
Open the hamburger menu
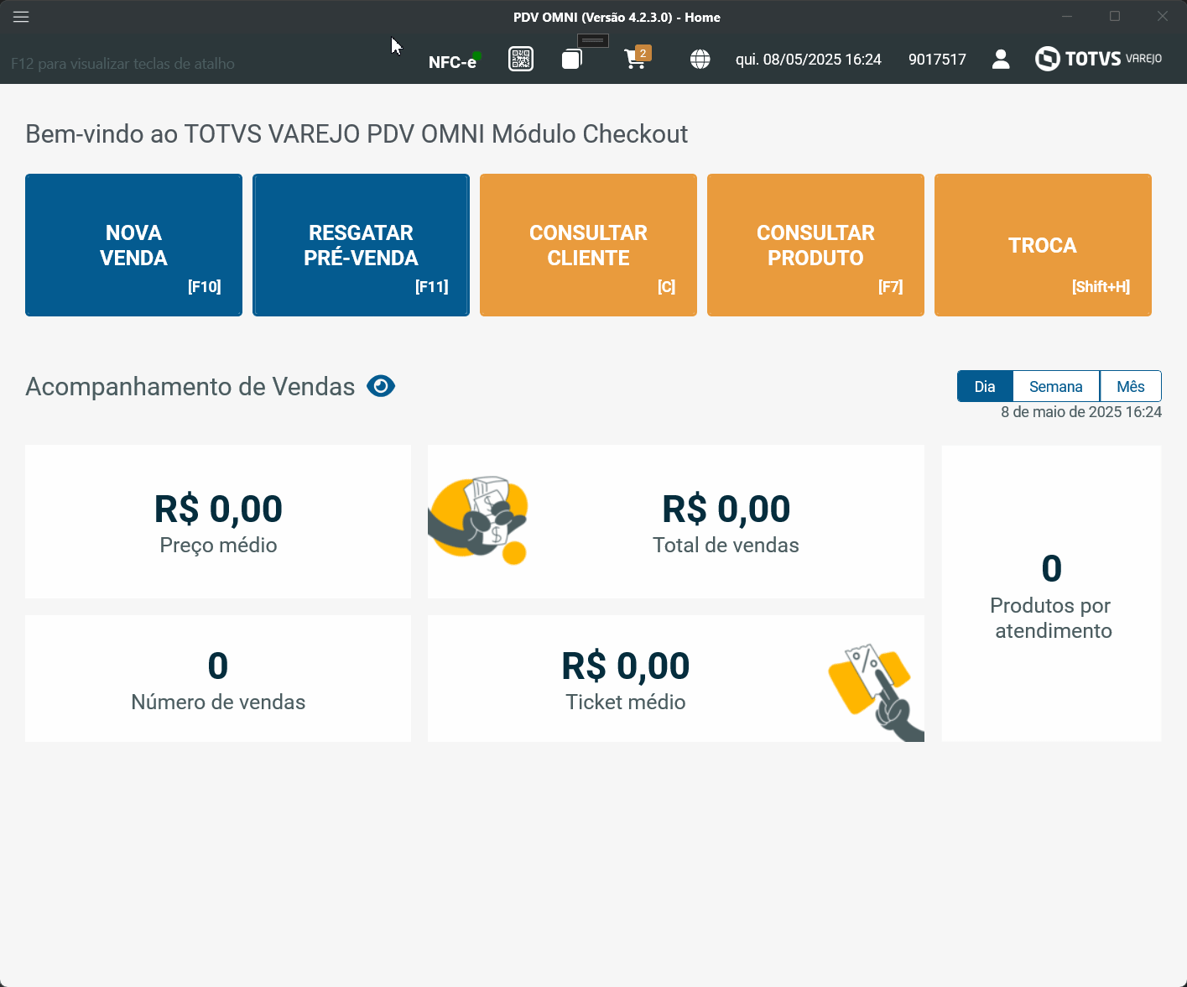point(21,17)
